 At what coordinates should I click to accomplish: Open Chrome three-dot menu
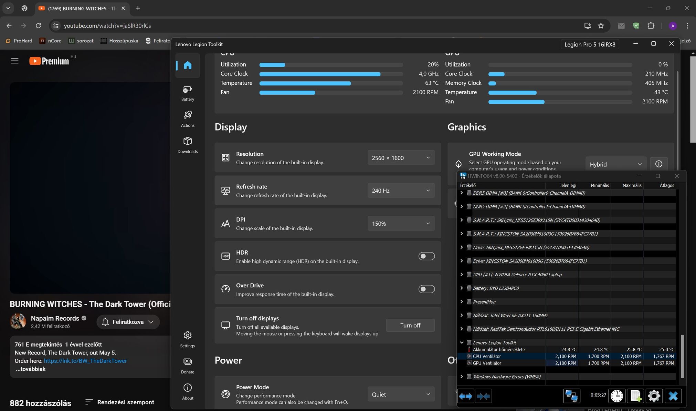[x=687, y=25]
